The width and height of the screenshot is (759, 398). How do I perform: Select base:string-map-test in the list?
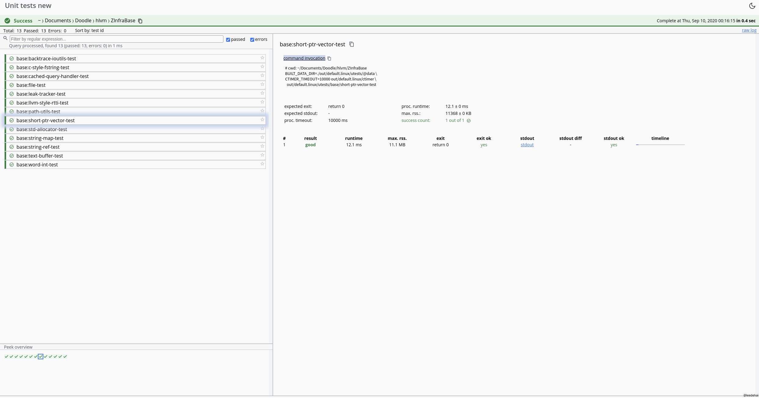coord(136,138)
